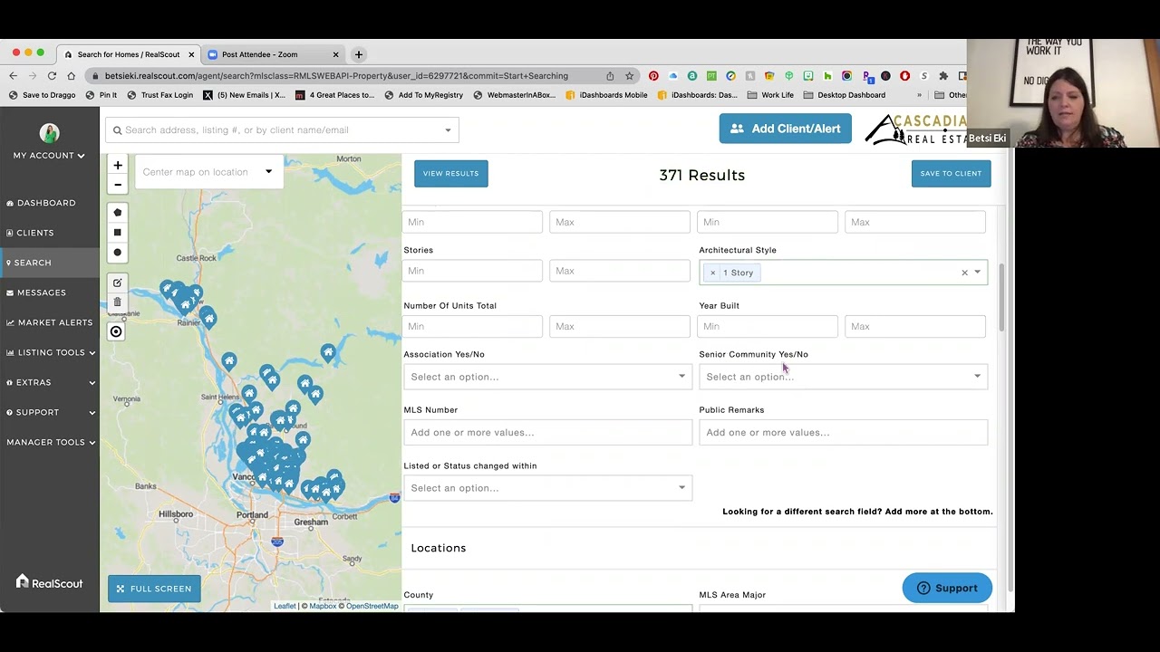
Task: Open search bar dropdown arrow
Action: [448, 130]
